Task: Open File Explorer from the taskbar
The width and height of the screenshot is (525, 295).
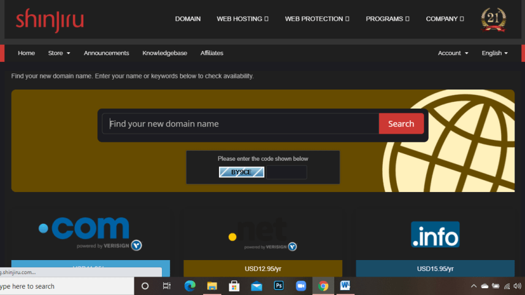Action: [x=212, y=286]
